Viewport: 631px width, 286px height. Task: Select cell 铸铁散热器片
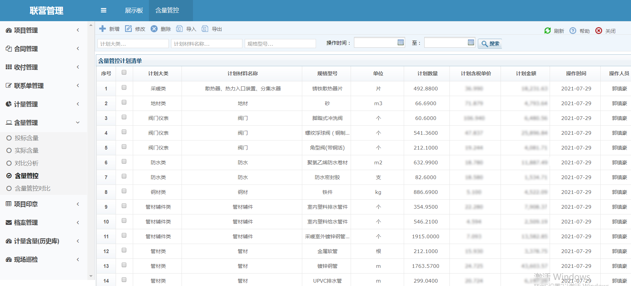(x=327, y=89)
